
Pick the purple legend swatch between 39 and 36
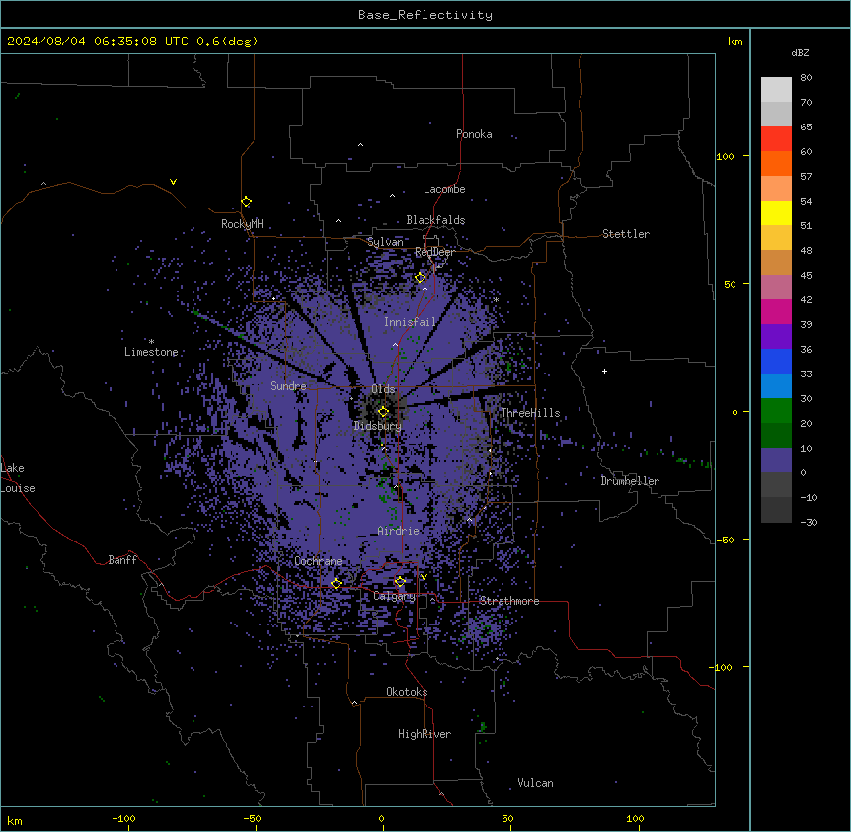tap(776, 336)
